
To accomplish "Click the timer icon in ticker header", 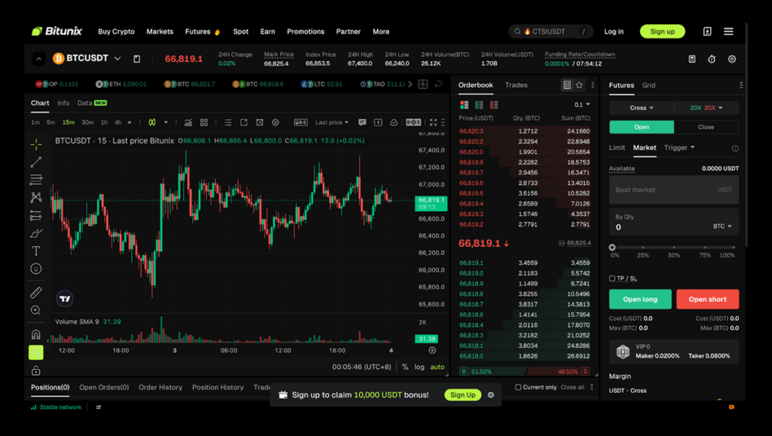I will tap(712, 59).
